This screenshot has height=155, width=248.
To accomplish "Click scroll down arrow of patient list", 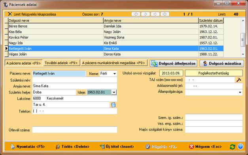I will 243,54.
